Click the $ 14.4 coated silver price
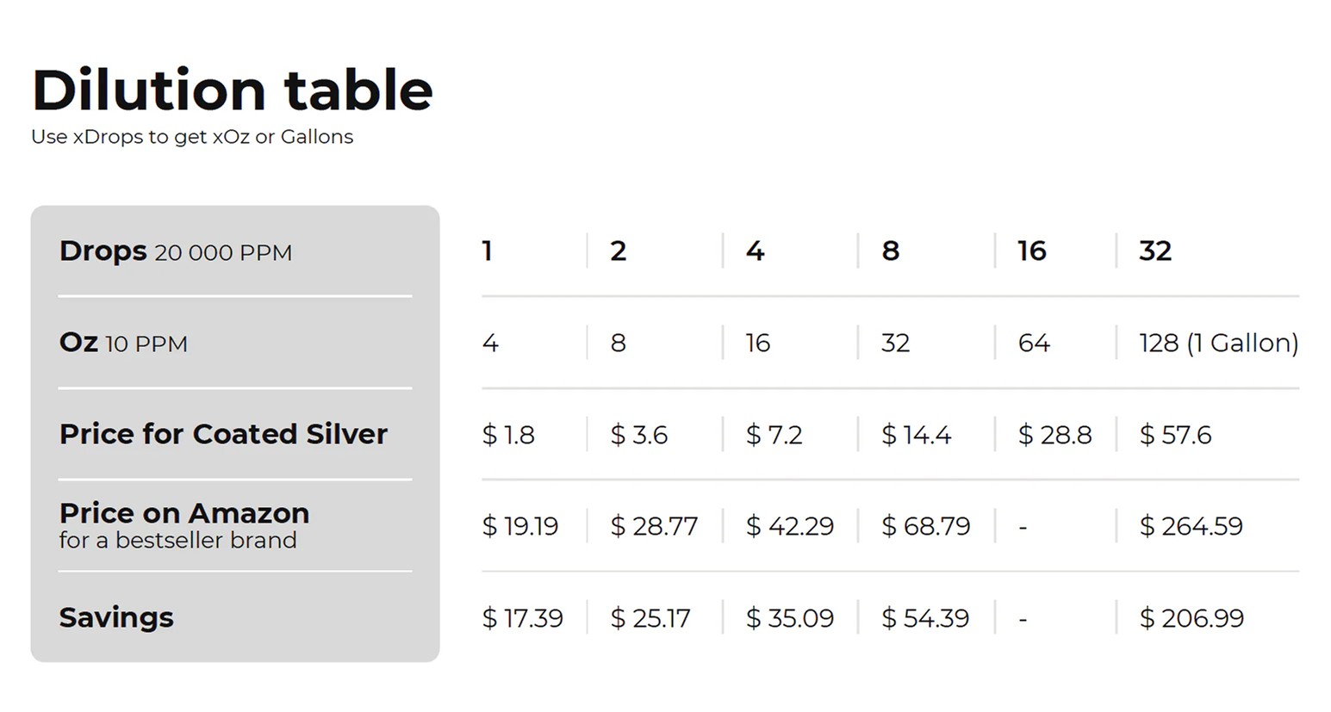The height and width of the screenshot is (712, 1331). (917, 435)
